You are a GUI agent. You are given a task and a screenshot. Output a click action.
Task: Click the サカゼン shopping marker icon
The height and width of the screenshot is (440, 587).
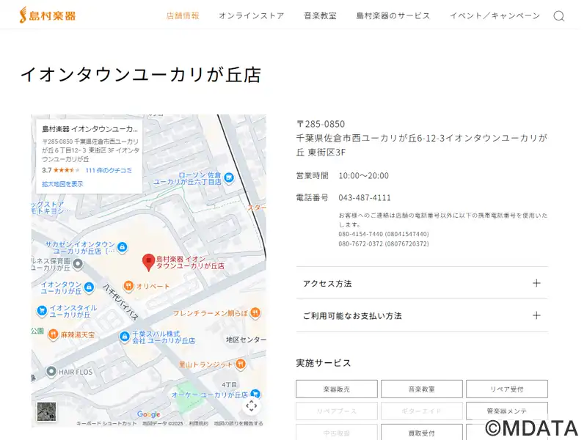tap(122, 247)
